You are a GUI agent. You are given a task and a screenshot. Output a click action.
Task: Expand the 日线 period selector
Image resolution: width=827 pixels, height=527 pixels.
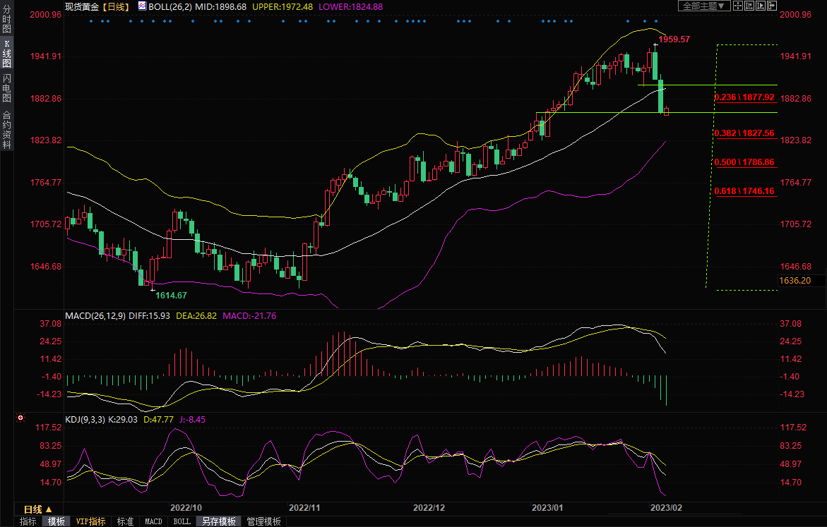(x=38, y=509)
